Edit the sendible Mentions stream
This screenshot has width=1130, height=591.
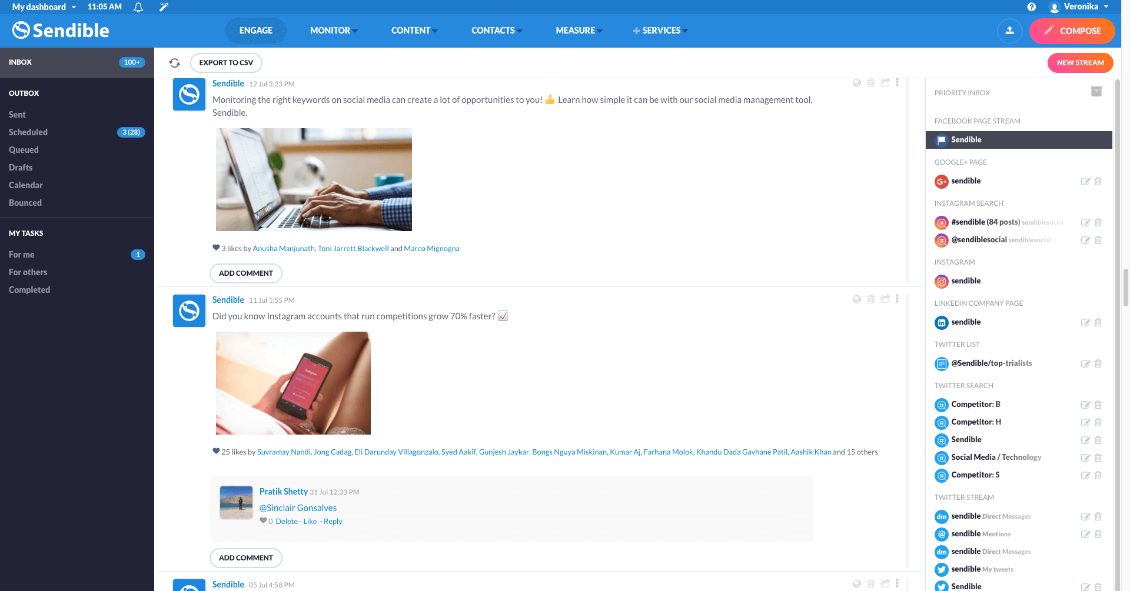tap(1086, 534)
